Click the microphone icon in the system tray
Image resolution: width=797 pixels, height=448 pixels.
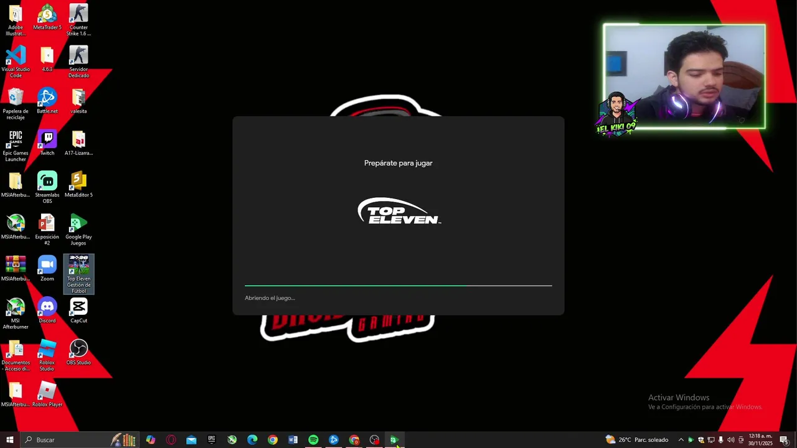click(721, 440)
